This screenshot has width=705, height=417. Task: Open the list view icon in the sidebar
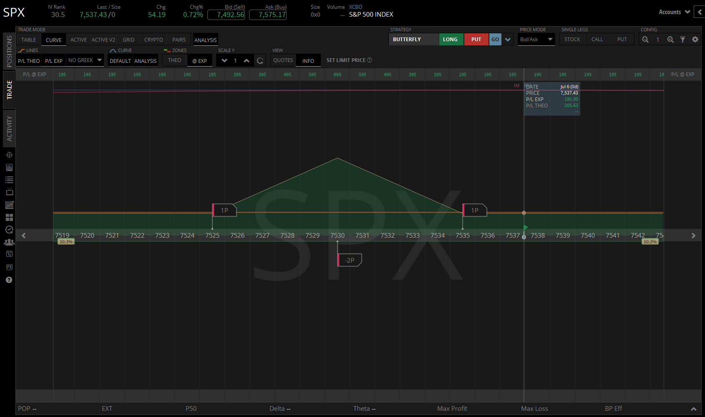[9, 180]
